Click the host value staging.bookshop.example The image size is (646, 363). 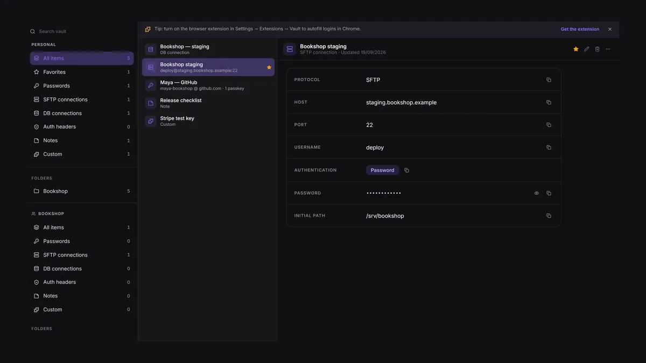click(402, 102)
